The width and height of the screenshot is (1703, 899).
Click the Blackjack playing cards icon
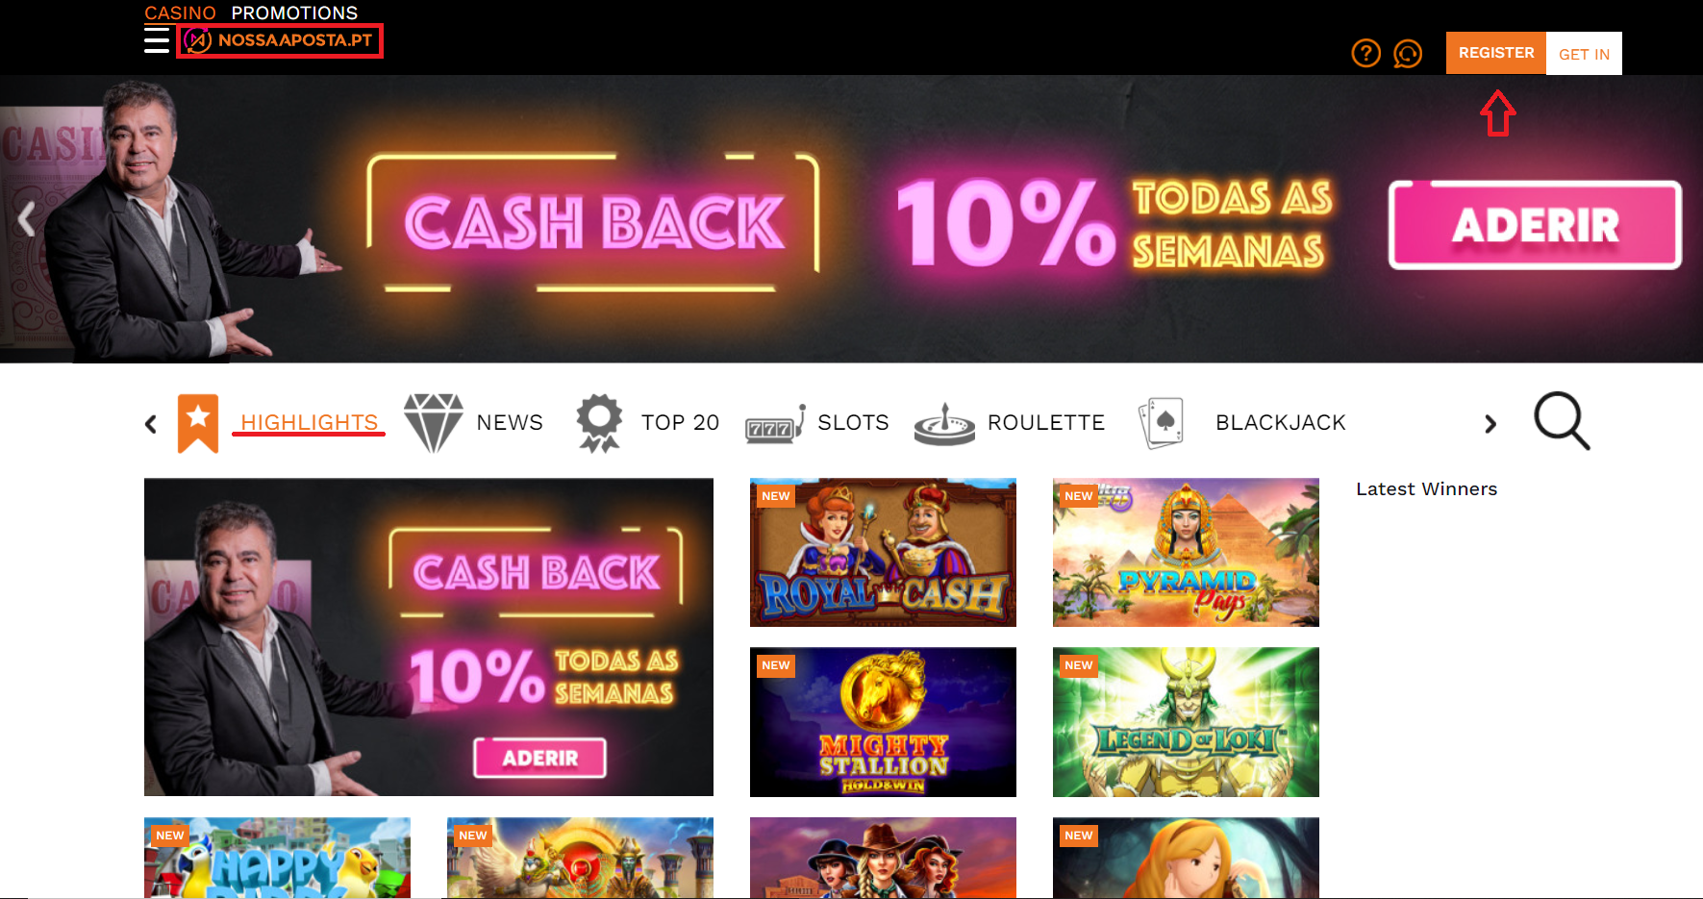[x=1161, y=424]
